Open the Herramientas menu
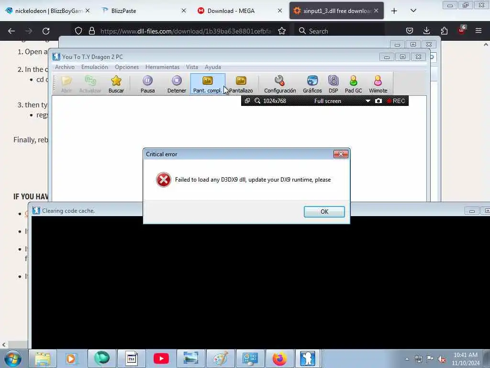This screenshot has height=368, width=490. tap(163, 67)
